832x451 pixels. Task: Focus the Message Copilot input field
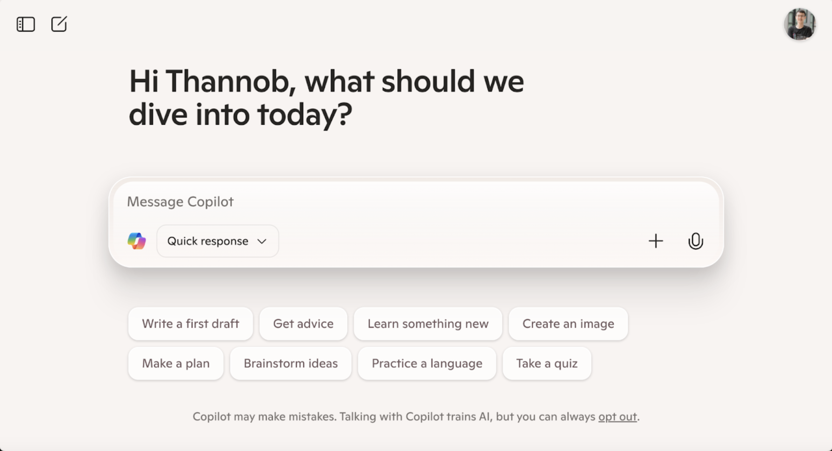point(416,202)
